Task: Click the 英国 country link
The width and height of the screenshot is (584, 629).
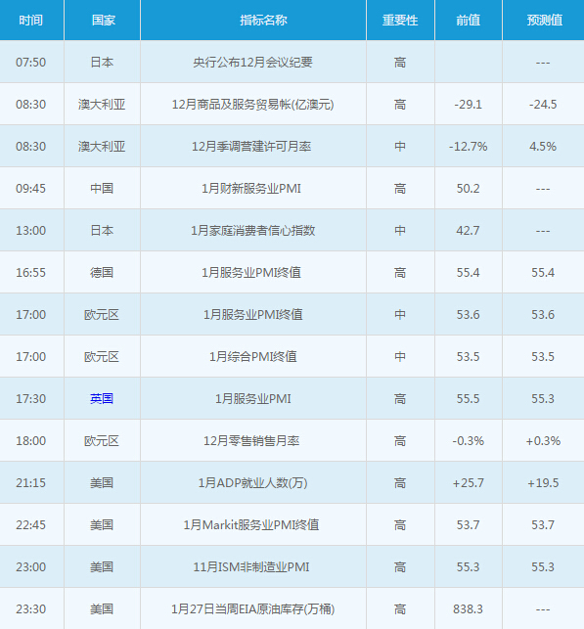Action: pyautogui.click(x=102, y=399)
